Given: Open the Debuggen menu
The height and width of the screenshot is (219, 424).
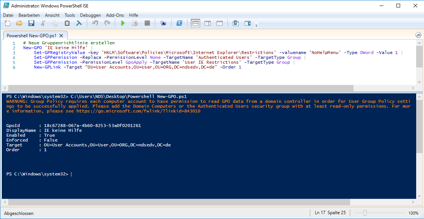Looking at the screenshot, I should point(90,15).
